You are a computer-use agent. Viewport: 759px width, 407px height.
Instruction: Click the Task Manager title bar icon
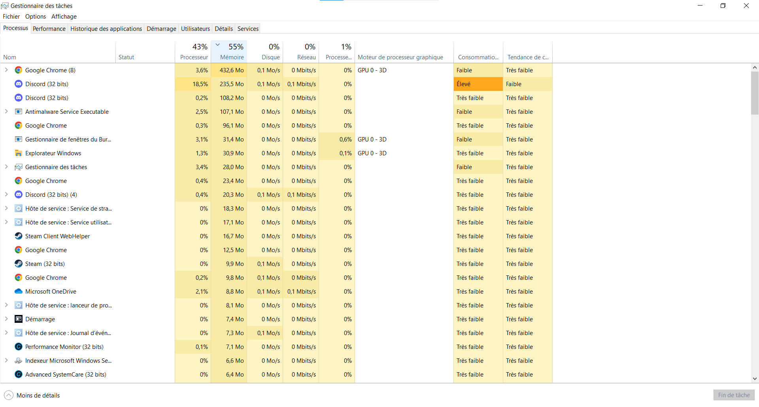coord(5,6)
